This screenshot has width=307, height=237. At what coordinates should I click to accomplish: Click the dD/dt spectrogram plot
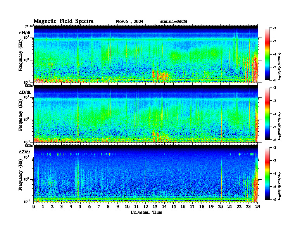(x=146, y=114)
